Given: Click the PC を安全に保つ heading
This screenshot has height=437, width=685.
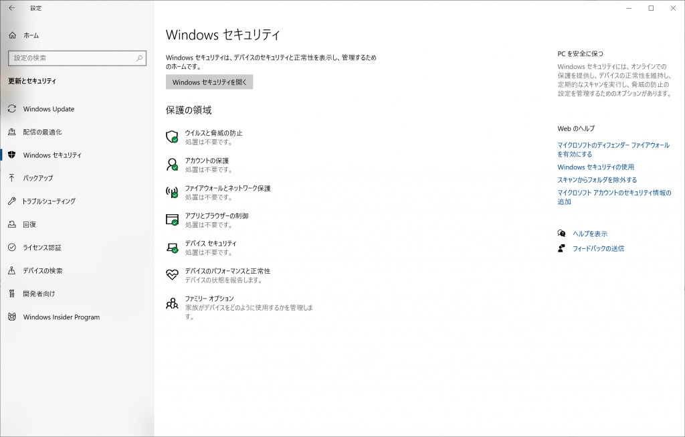Looking at the screenshot, I should click(580, 54).
